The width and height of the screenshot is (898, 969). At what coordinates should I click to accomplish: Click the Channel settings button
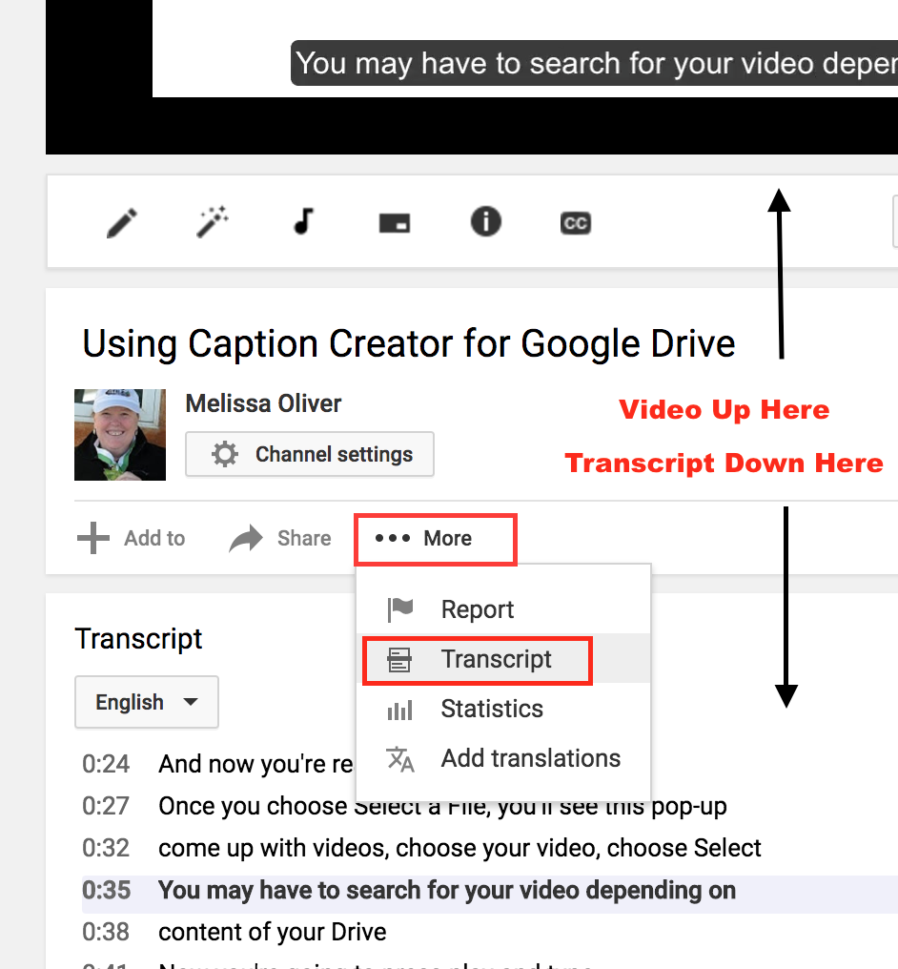coord(310,454)
